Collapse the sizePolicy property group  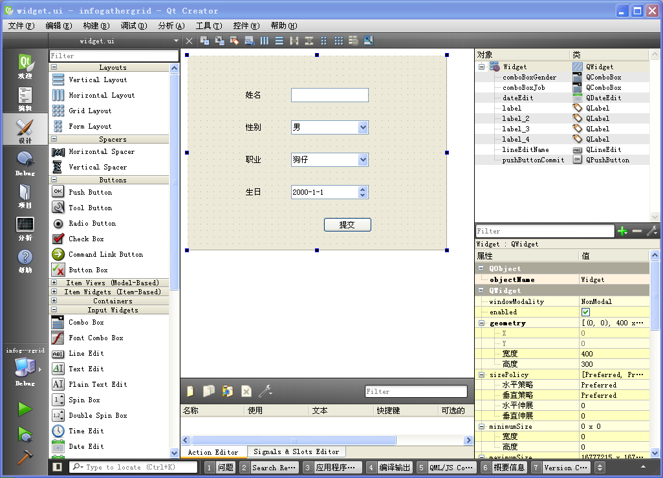pos(481,375)
